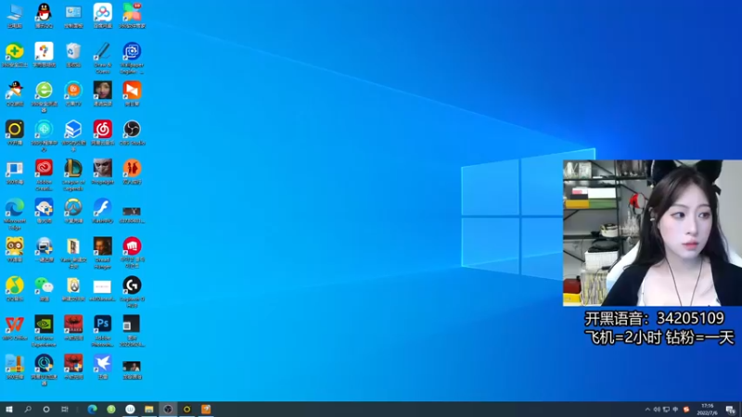Open the orange app on taskbar
742x417 pixels.
[x=206, y=409]
